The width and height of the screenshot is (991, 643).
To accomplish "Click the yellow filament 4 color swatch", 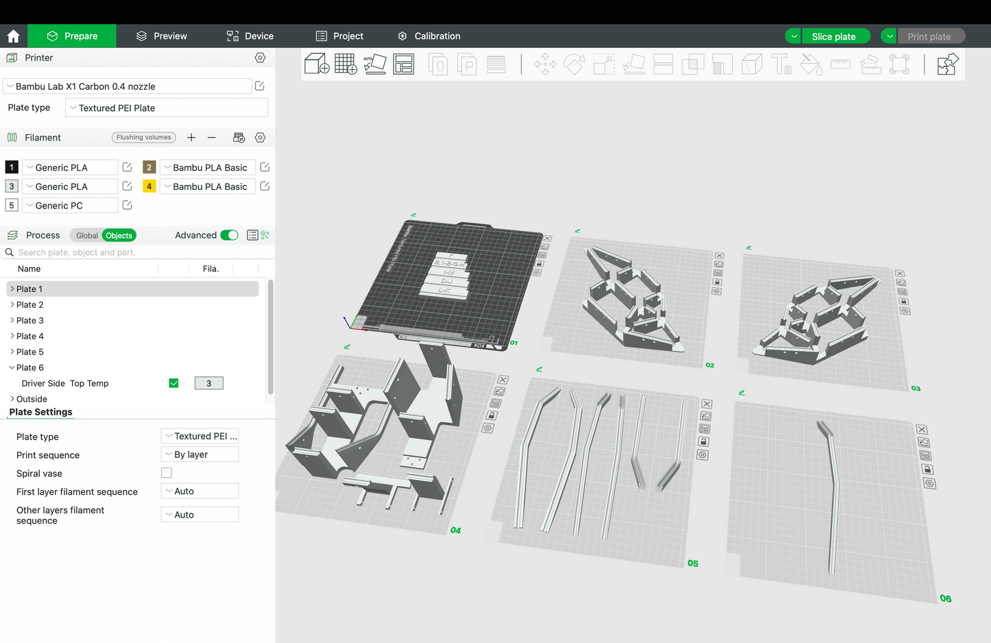I will click(149, 186).
